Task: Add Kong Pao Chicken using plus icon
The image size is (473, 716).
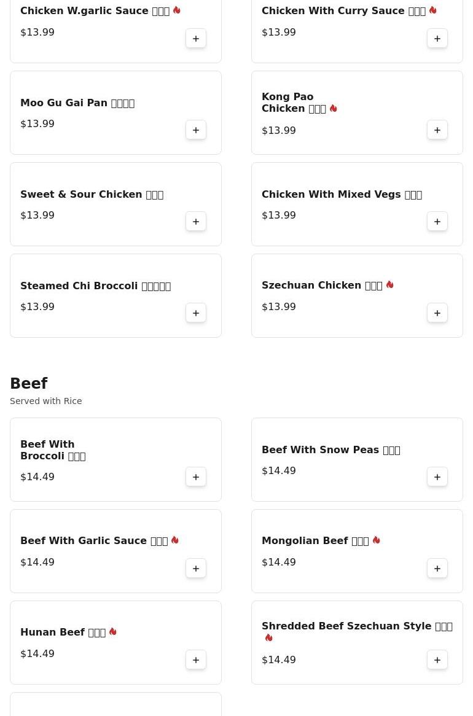Action: [x=437, y=130]
